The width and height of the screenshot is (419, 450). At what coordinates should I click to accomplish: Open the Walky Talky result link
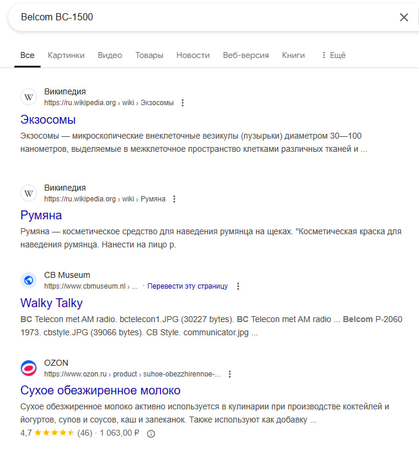click(x=51, y=302)
